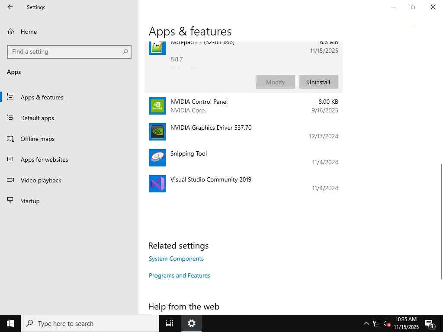Open the System Components link
Screen dimensions: 443x332
[x=176, y=259]
